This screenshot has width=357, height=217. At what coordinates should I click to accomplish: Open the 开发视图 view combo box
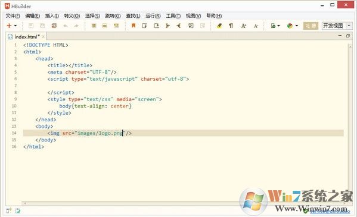337,26
